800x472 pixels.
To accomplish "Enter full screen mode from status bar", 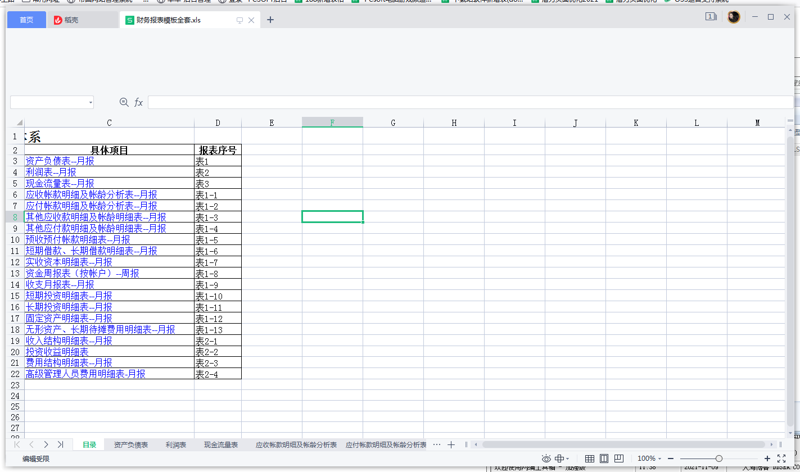I will pos(781,459).
